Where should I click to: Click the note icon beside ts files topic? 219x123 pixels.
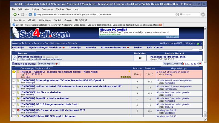18,92
